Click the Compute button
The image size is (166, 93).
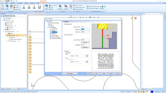click(x=111, y=73)
